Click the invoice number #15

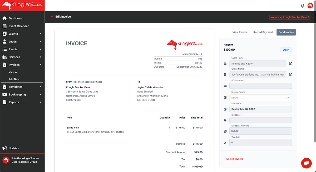tap(200, 59)
